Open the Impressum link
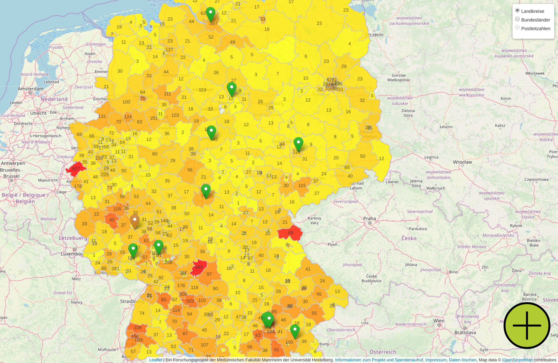 pos(436,360)
